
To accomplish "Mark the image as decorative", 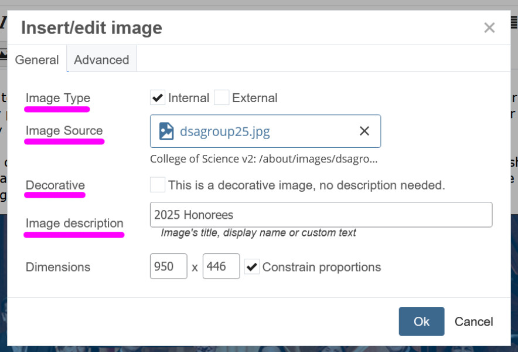I will coord(157,184).
